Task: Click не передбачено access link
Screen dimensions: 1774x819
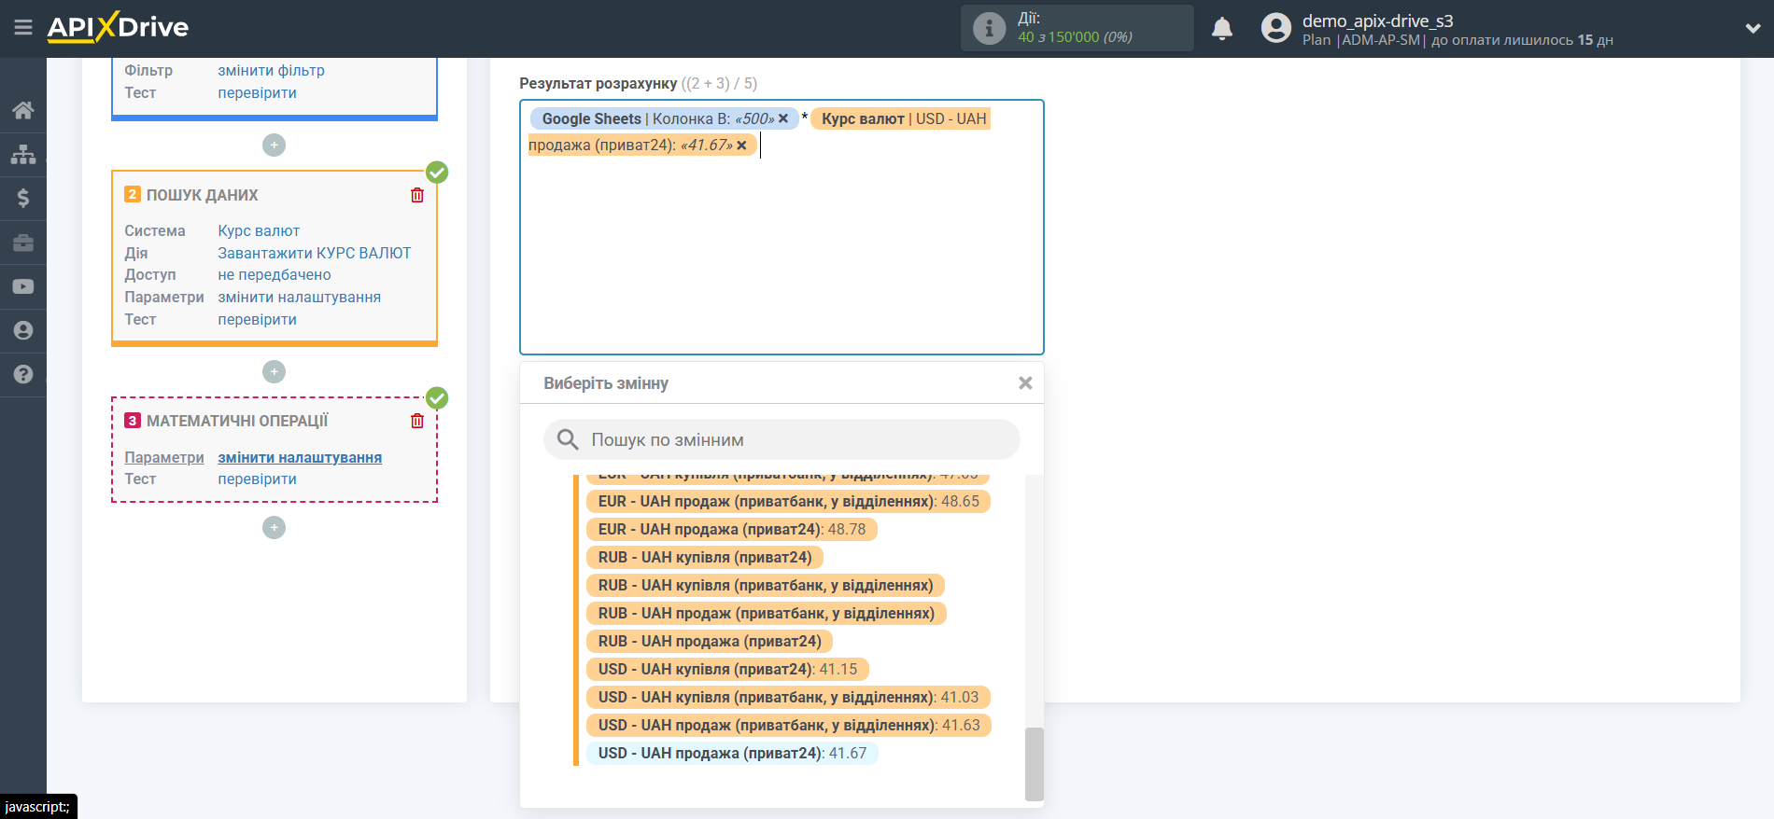Action: [275, 274]
